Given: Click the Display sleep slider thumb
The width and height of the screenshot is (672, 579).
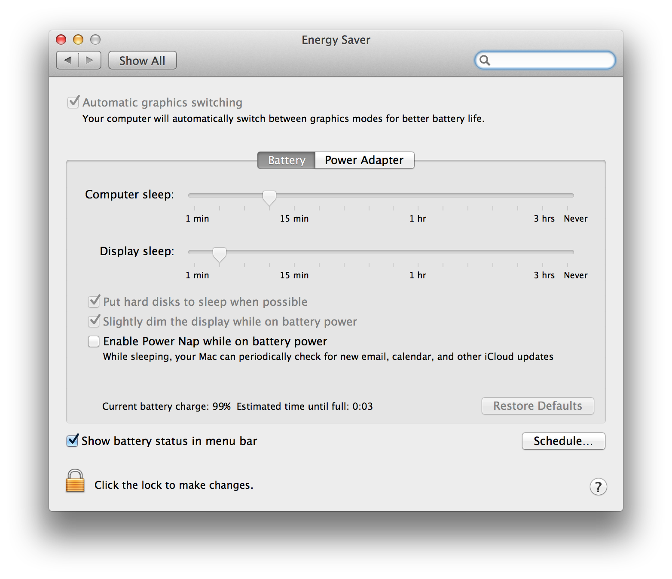Looking at the screenshot, I should pos(220,255).
